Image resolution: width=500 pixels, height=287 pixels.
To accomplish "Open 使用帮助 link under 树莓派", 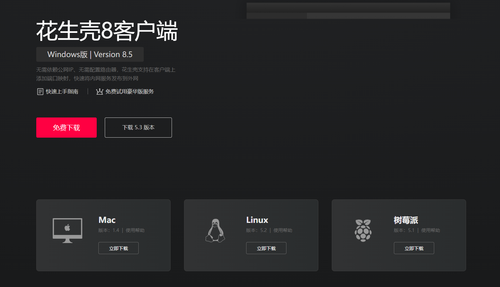I will [x=430, y=230].
